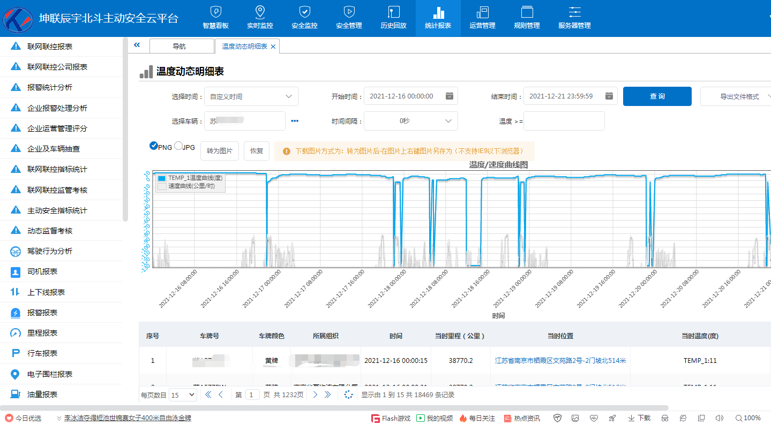Click the 转为图片 button
This screenshot has height=425, width=771.
(220, 151)
